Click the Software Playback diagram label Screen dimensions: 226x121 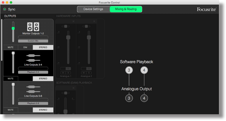click(136, 62)
